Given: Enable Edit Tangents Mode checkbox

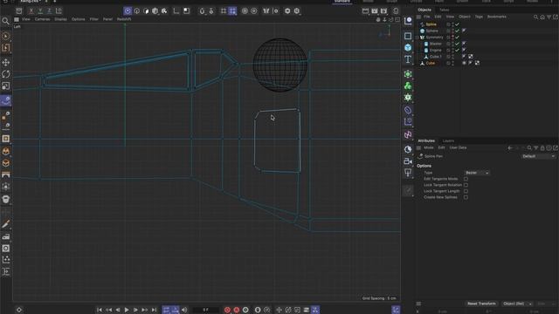Looking at the screenshot, I should click(x=466, y=179).
